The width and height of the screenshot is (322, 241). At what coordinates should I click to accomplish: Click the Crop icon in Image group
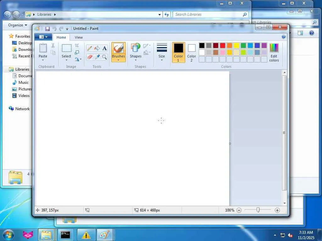(77, 45)
